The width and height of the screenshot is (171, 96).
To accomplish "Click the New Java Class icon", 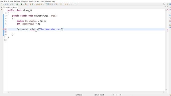I will 33,4.
